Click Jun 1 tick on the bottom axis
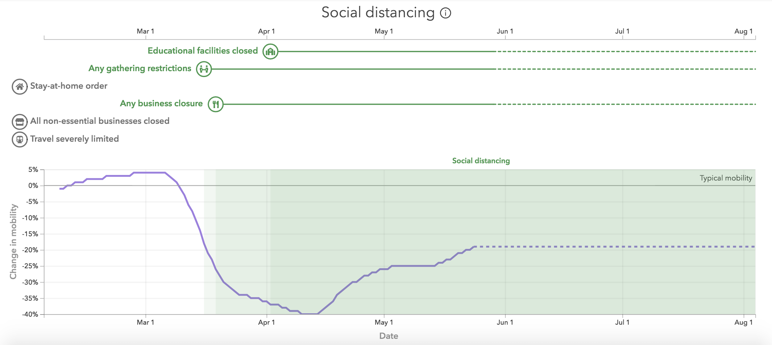The height and width of the screenshot is (345, 772). 505,322
